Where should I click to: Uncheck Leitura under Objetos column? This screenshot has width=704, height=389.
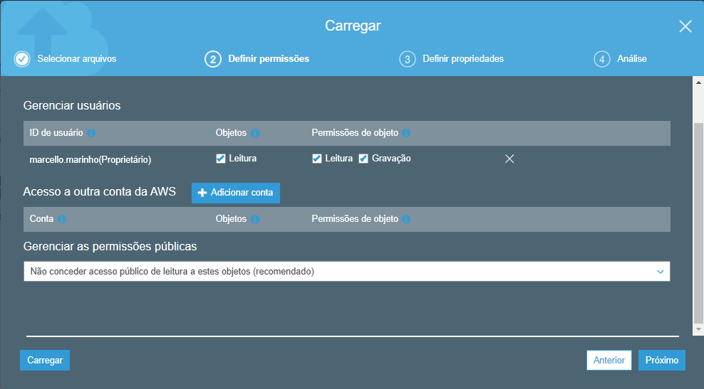(221, 159)
